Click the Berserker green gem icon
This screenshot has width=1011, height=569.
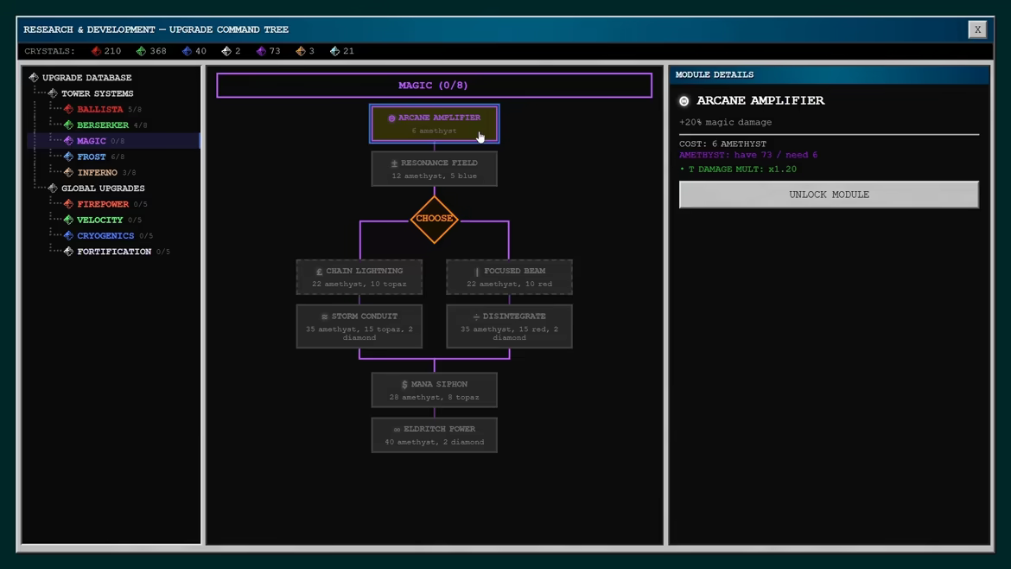pyautogui.click(x=68, y=125)
